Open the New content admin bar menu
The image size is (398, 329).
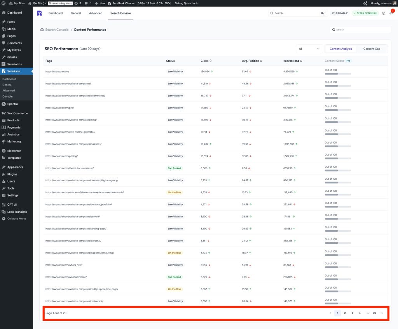pos(100,3)
